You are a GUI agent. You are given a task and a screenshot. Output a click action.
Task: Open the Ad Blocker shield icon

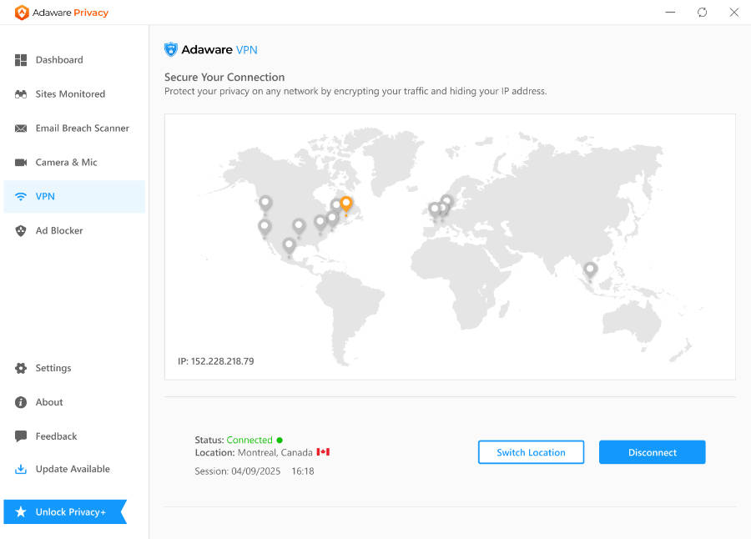[x=19, y=230]
